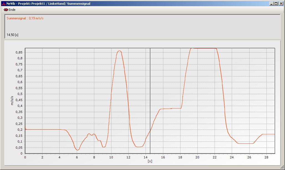Click the curve minimum near 6 seconds

pos(78,150)
